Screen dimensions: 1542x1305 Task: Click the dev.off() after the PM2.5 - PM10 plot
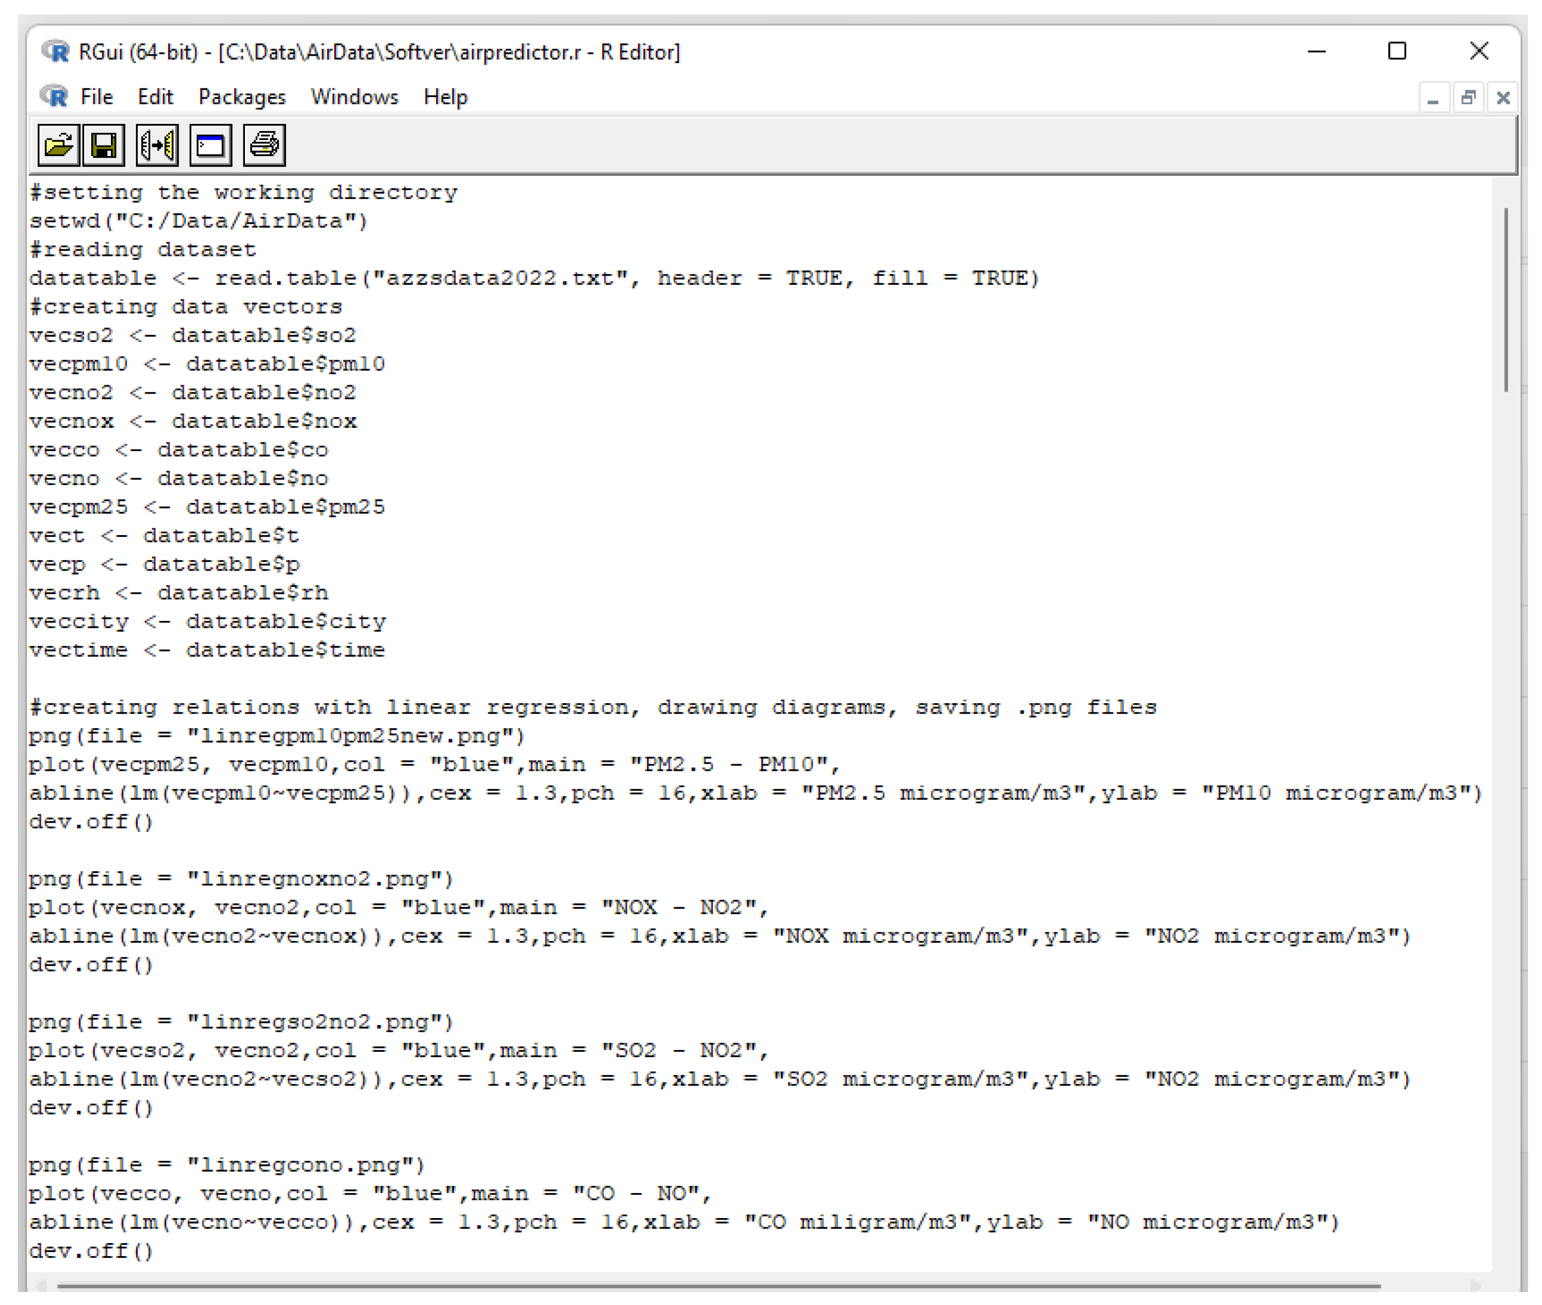[91, 822]
